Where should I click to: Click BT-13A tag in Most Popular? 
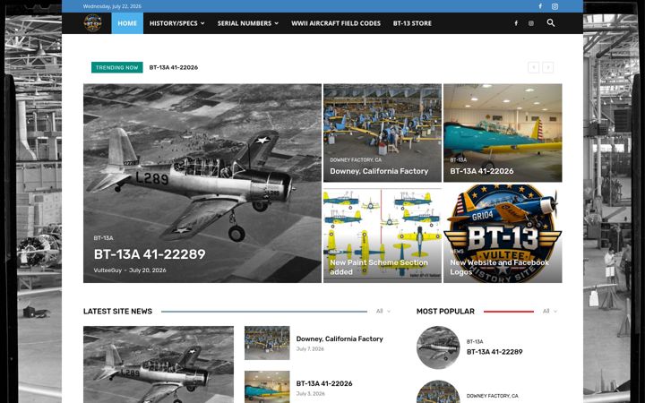coord(475,342)
